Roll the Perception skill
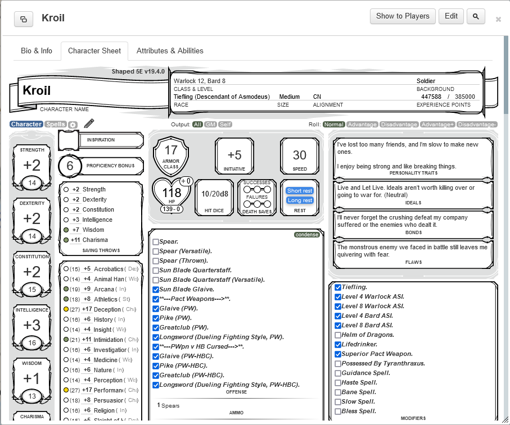Viewport: 510px width, 425px height. [x=108, y=380]
